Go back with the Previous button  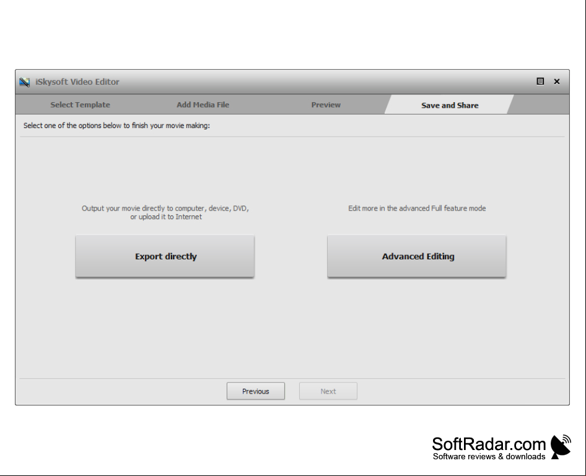(256, 391)
